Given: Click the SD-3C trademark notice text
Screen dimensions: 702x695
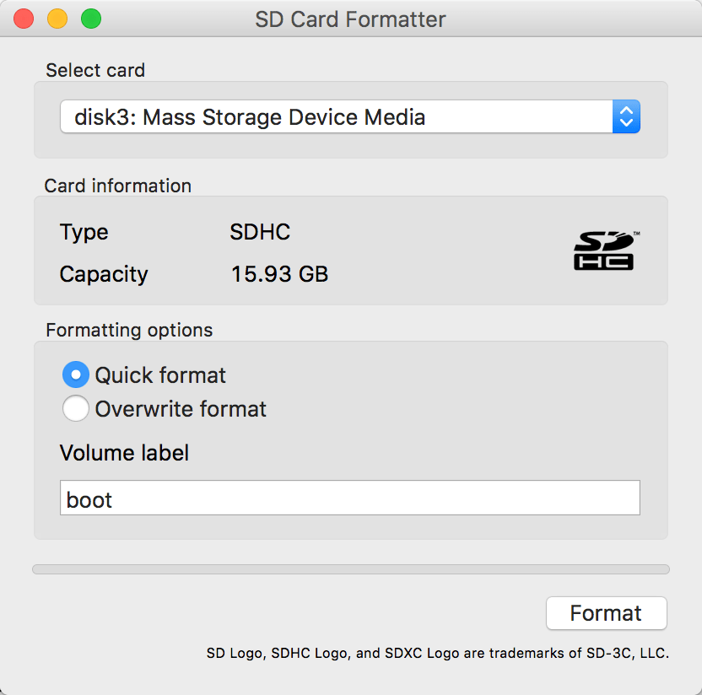Looking at the screenshot, I should pos(437,652).
